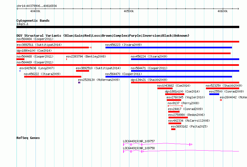Click the 14q21.1 band name text
247x167 pixels.
[x=22, y=24]
